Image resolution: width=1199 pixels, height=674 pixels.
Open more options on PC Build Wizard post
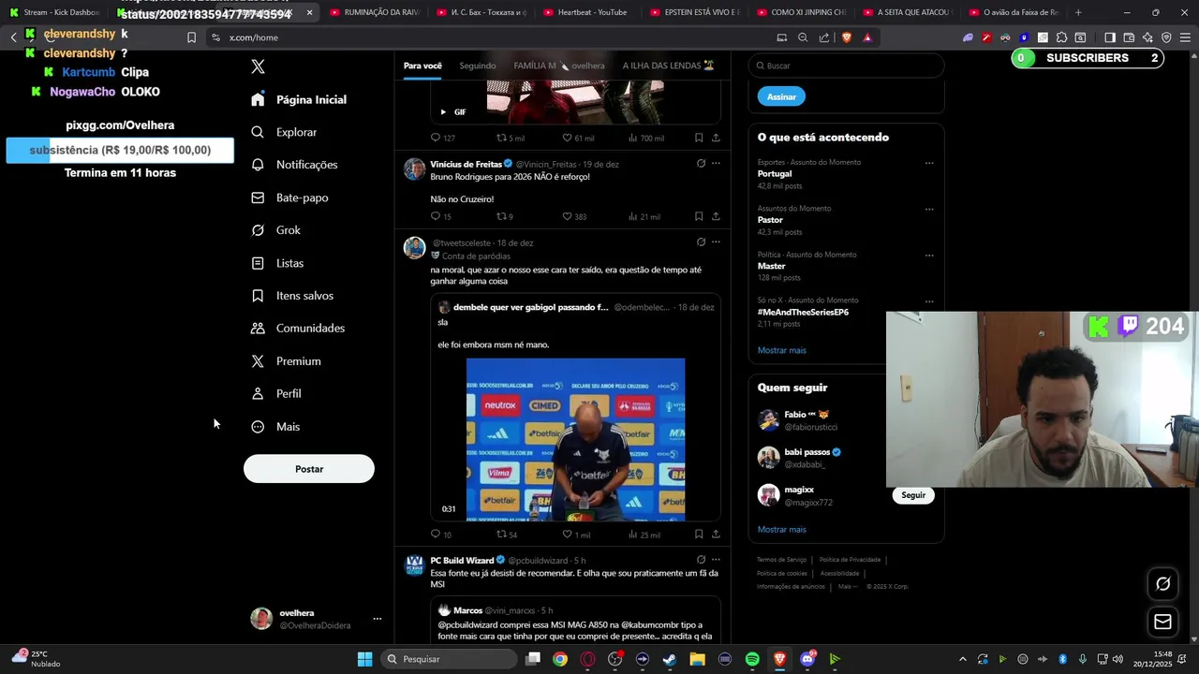(x=716, y=559)
